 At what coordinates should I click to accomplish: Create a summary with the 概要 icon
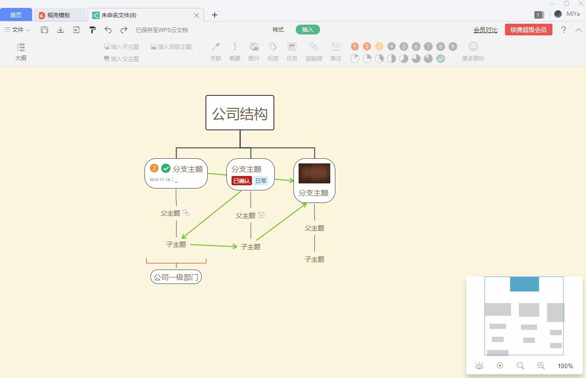(x=234, y=50)
